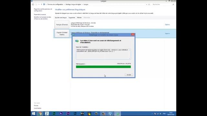The height and width of the screenshot is (116, 207).
Task: Click Monter in language toolbar
Action: pyautogui.click(x=79, y=17)
